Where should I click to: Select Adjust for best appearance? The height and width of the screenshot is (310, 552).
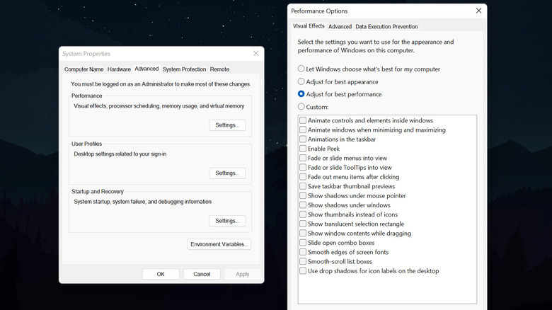click(x=301, y=81)
